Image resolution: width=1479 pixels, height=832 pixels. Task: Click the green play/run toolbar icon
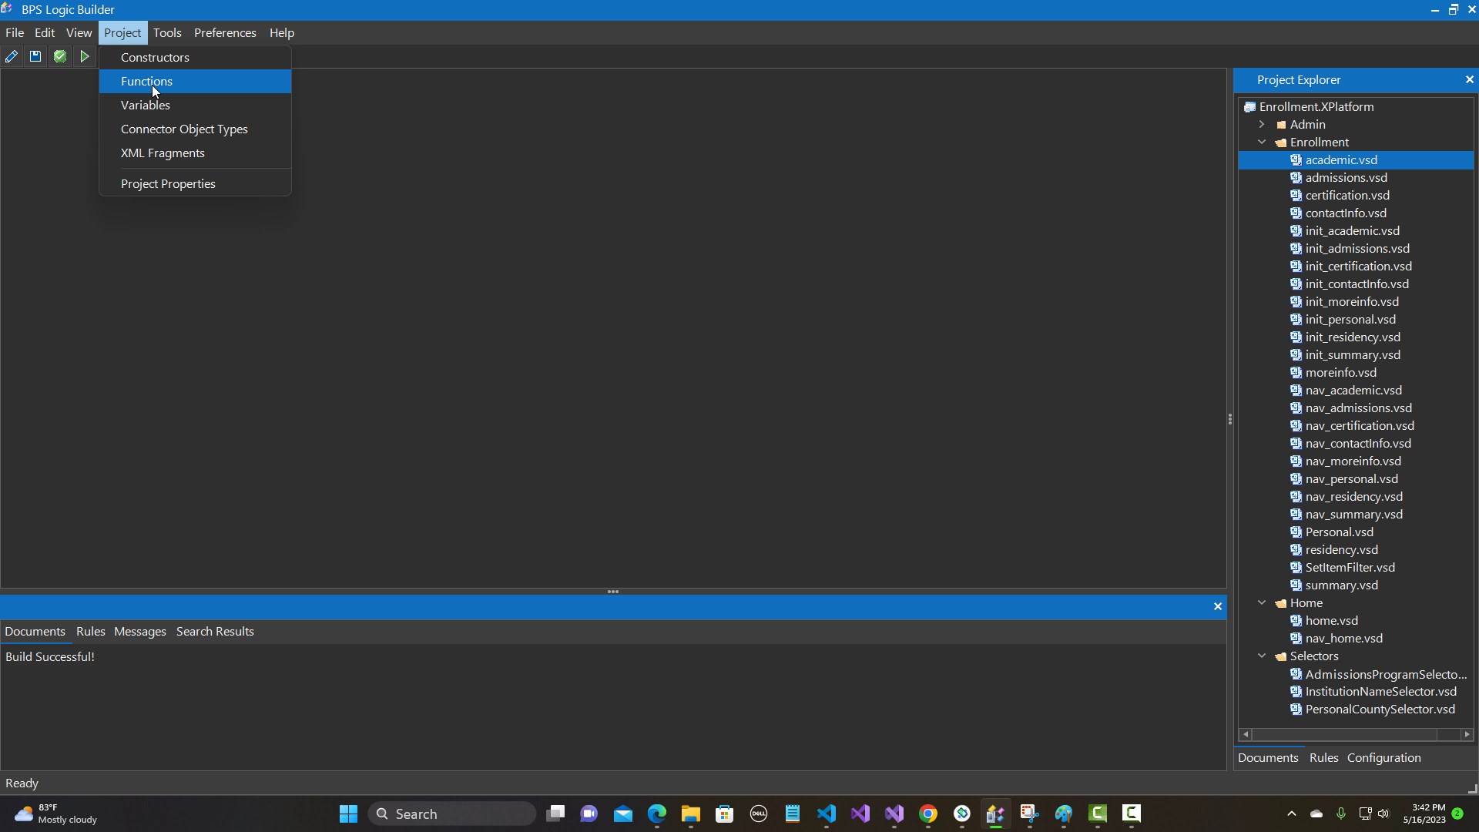click(85, 56)
